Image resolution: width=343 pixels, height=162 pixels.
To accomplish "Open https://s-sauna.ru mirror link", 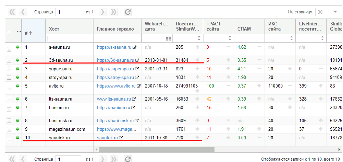I will [114, 47].
